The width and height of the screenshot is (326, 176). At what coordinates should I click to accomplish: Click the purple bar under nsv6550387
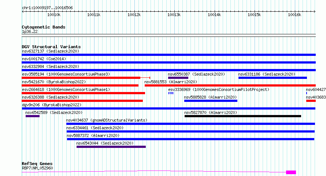tap(178, 78)
